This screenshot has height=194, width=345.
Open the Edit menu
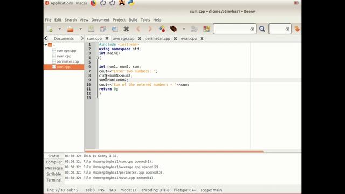(x=58, y=20)
